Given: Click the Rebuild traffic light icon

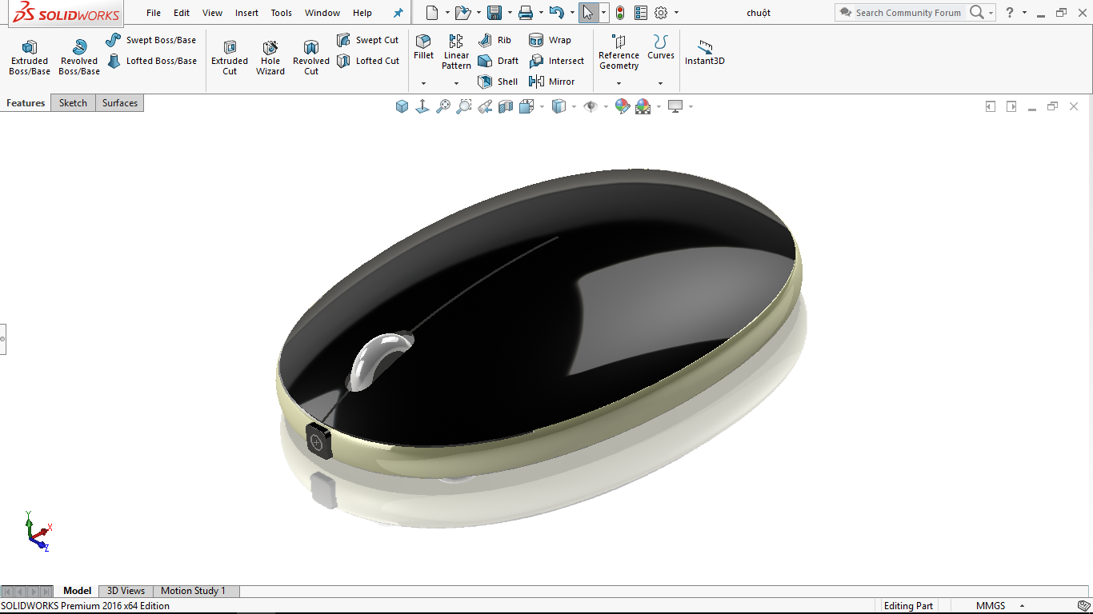Looking at the screenshot, I should click(619, 13).
